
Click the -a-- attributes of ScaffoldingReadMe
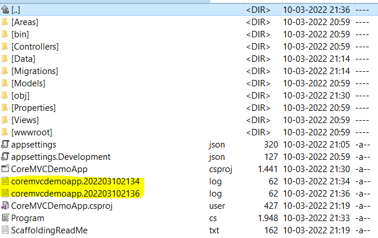[363, 230]
